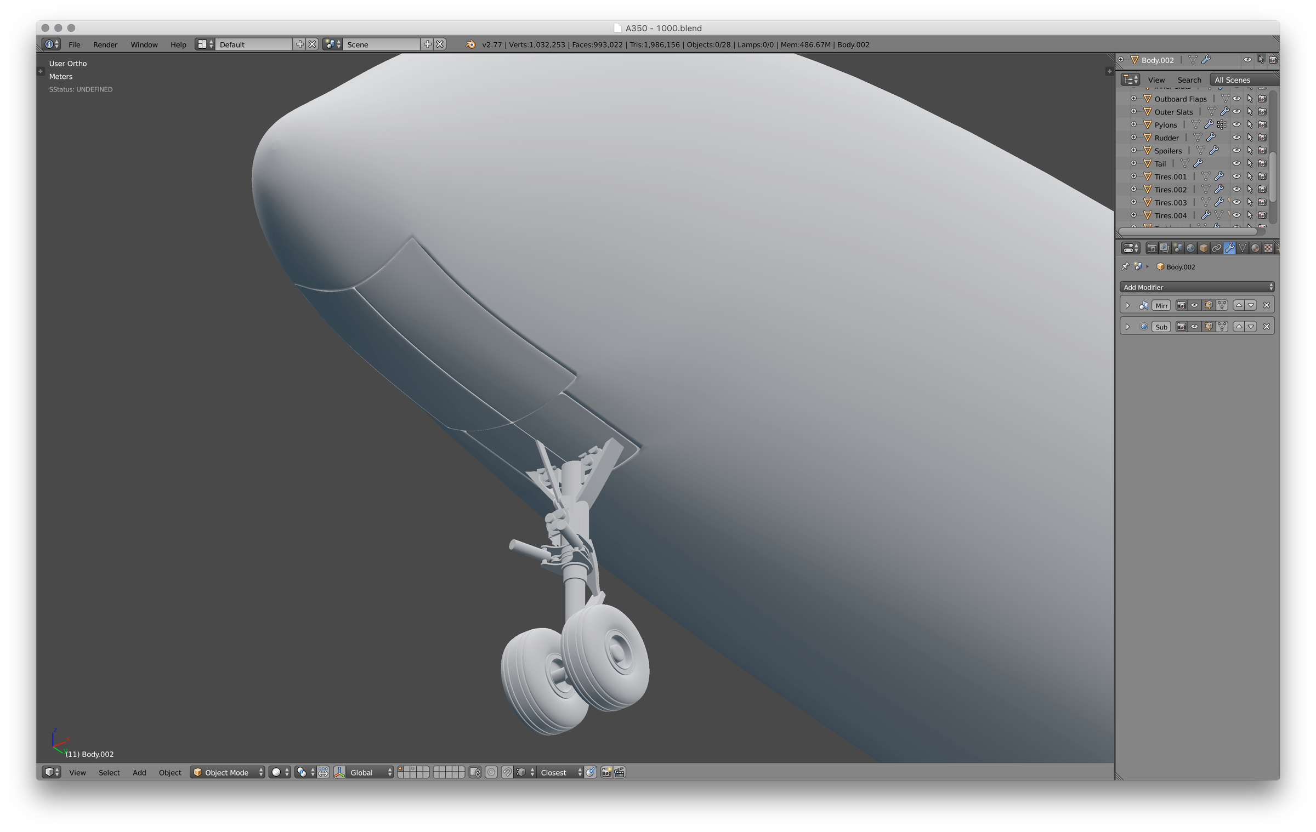Open the Material properties sphere tab

[1255, 248]
